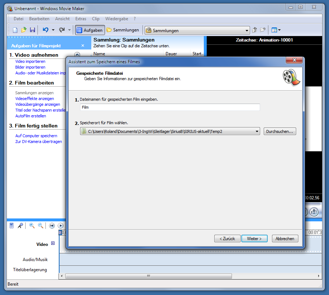
Task: Click the AutoFilm erstellen link
Action: (31, 116)
